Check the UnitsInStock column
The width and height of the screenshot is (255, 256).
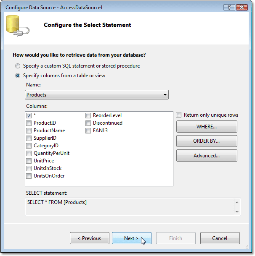pyautogui.click(x=29, y=168)
